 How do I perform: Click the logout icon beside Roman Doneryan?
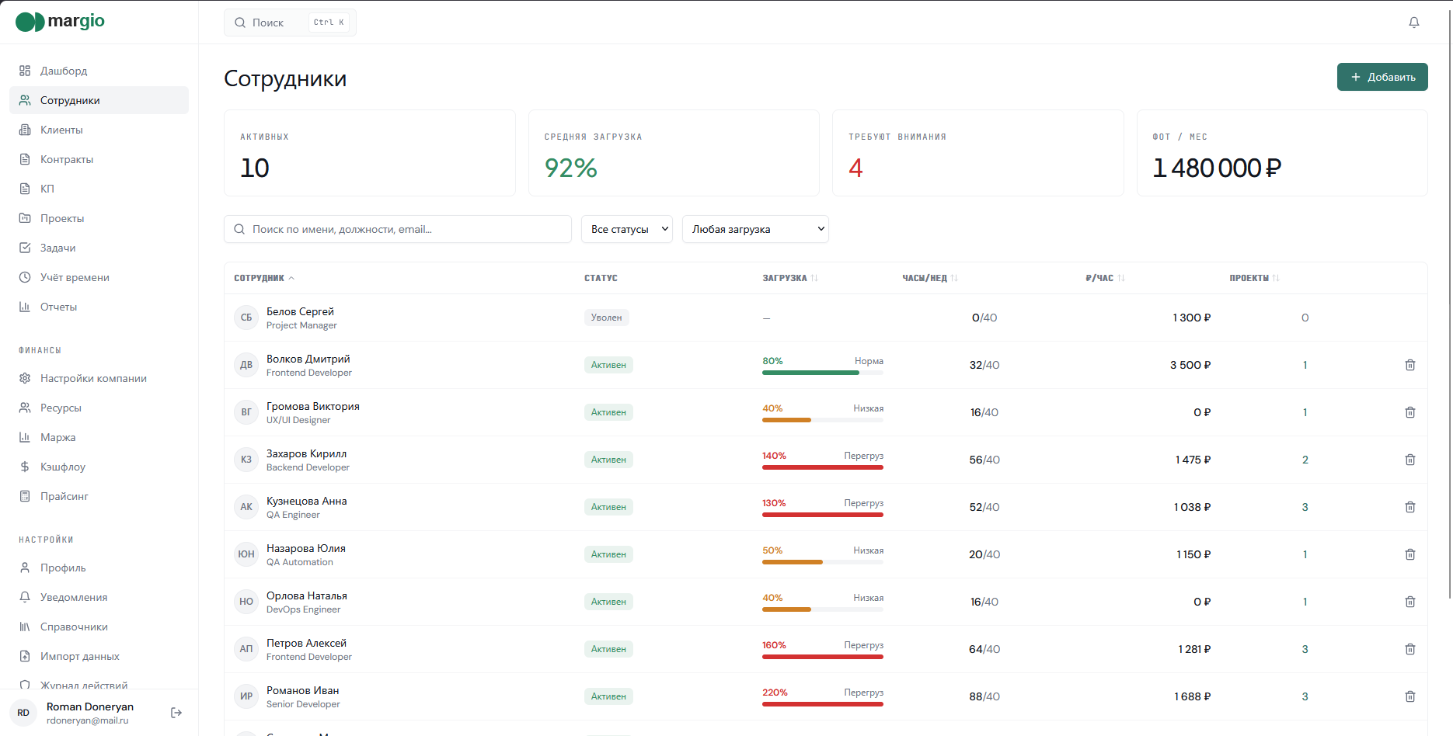(x=176, y=713)
